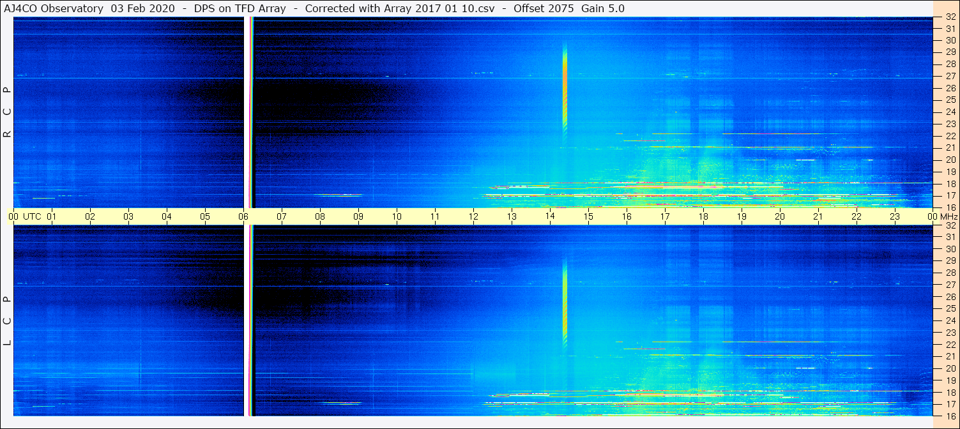The height and width of the screenshot is (429, 960).
Task: Select the 16 hour mark on time axis
Action: (627, 216)
